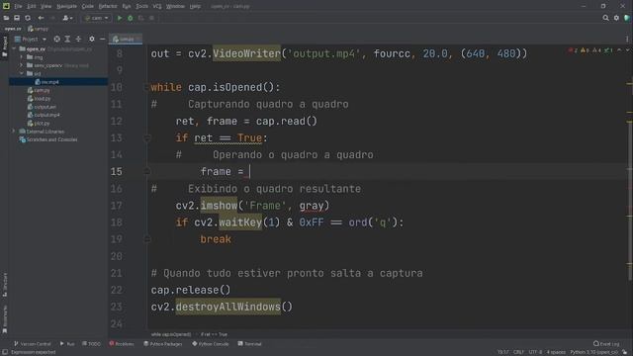
Task: Click the Save All toolbar icon
Action: (x=17, y=18)
